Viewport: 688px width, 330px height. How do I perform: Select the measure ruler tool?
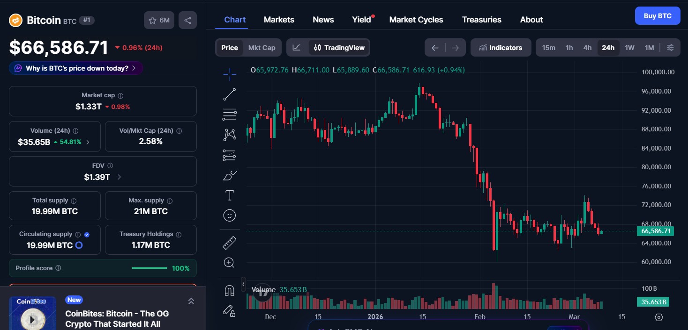[x=229, y=242]
